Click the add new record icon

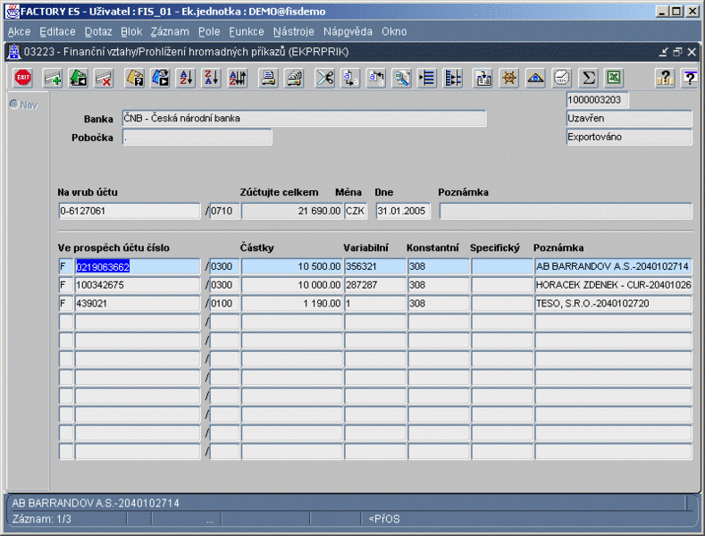pos(53,78)
